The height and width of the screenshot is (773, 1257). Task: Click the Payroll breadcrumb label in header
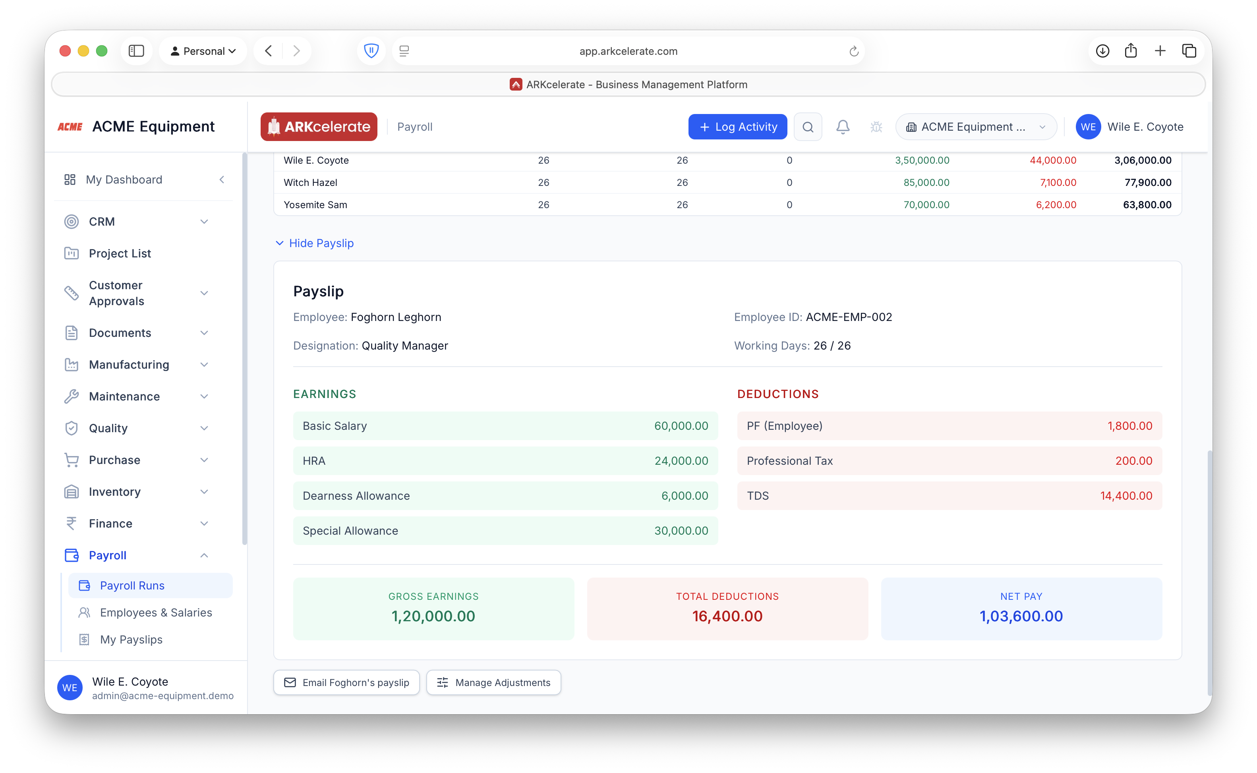click(x=415, y=127)
